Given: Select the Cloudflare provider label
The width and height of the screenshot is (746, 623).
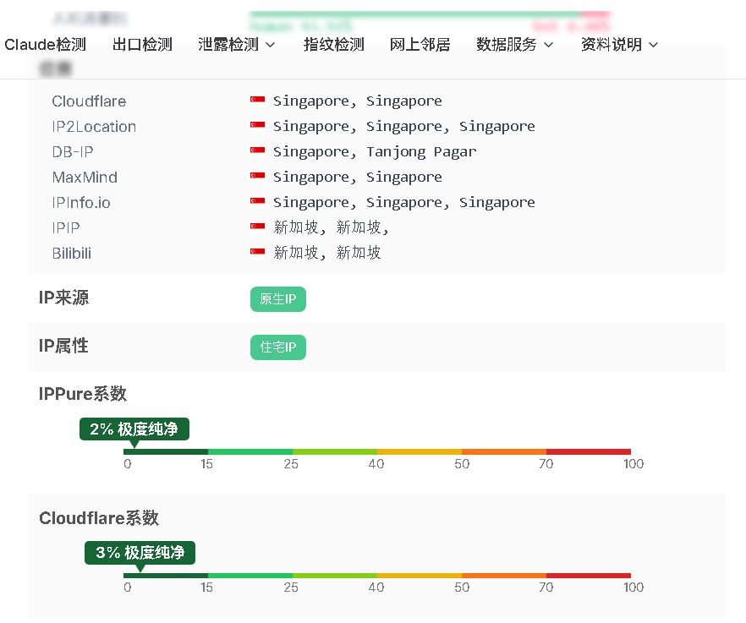Looking at the screenshot, I should click(89, 101).
